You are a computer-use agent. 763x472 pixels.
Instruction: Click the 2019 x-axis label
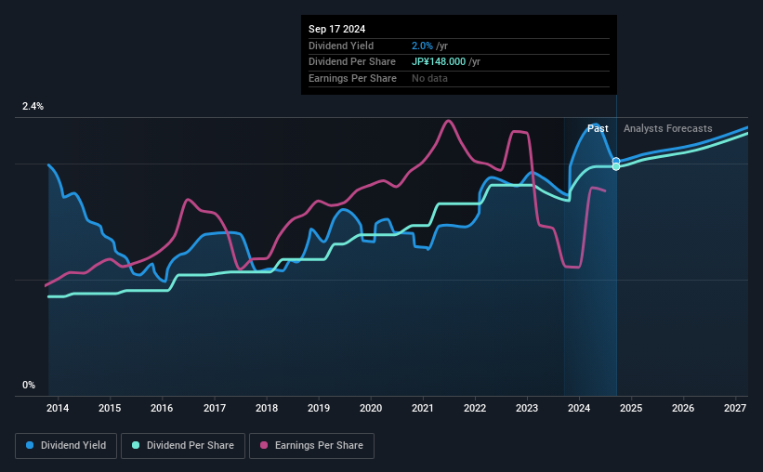(x=319, y=408)
